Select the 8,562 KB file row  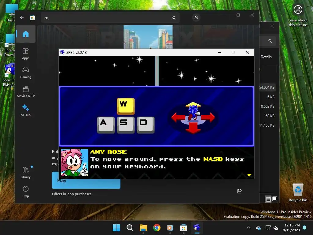[x=267, y=106]
